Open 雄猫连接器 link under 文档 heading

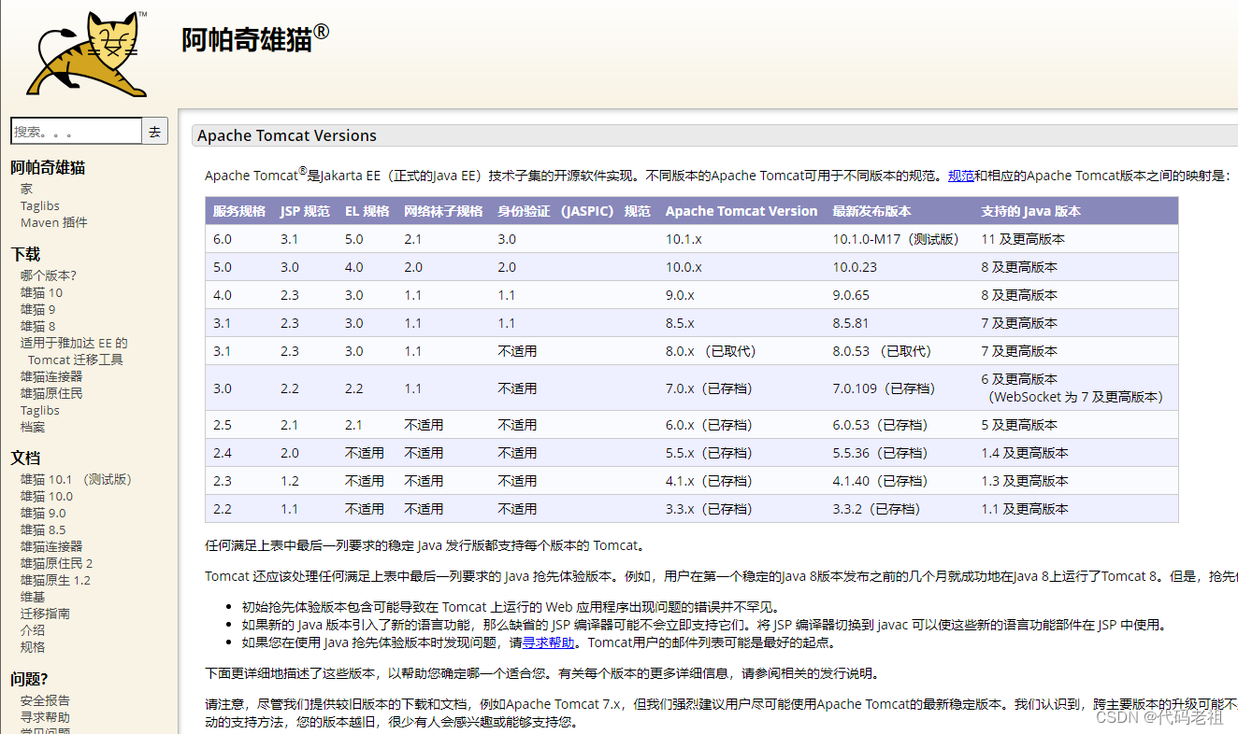tap(51, 546)
